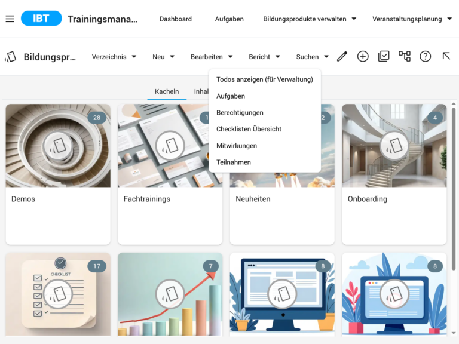Click the blue monitor with red plant thumbnail
459x344 pixels.
click(x=394, y=294)
